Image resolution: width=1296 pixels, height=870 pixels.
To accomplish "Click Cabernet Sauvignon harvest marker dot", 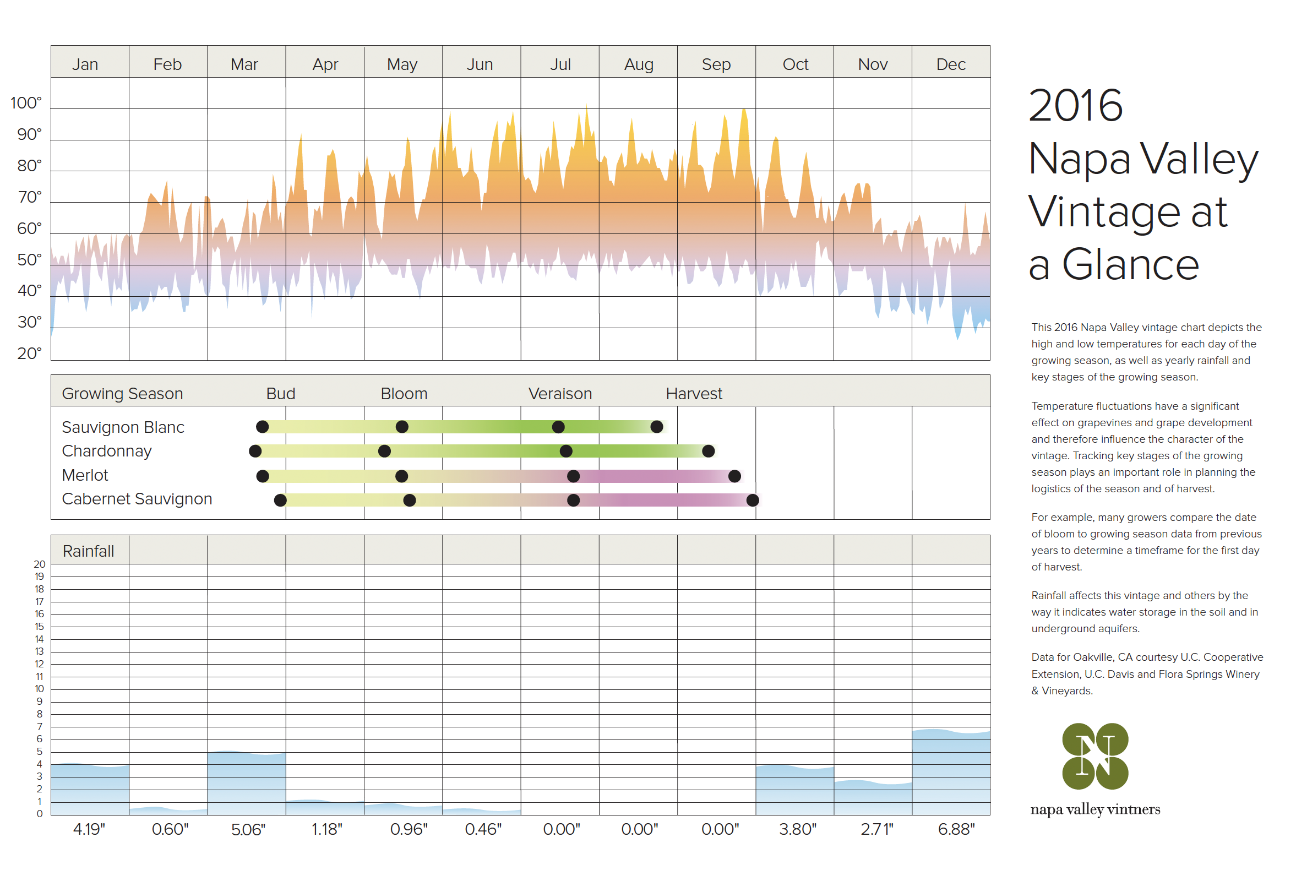I will click(x=752, y=501).
